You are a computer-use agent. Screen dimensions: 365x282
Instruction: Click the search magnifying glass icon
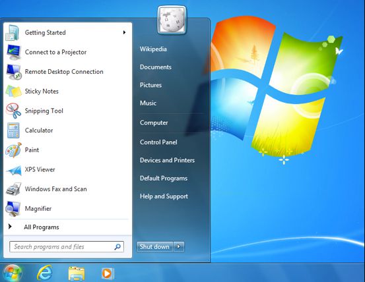(x=117, y=246)
